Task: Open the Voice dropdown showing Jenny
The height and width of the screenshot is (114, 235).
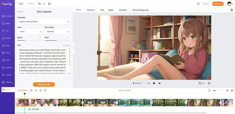Action: tap(30, 32)
